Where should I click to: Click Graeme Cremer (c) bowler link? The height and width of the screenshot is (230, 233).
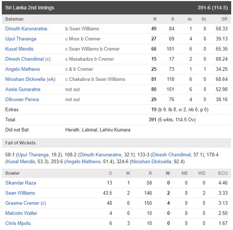tap(26, 203)
